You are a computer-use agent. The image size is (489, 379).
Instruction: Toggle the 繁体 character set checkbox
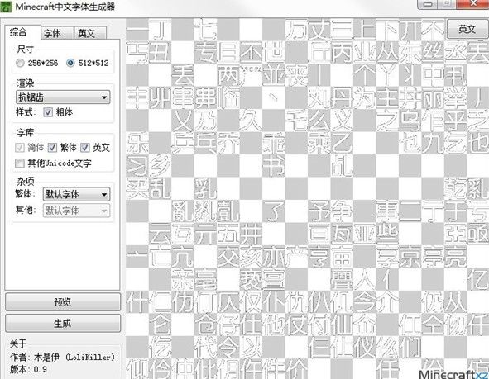coord(52,148)
